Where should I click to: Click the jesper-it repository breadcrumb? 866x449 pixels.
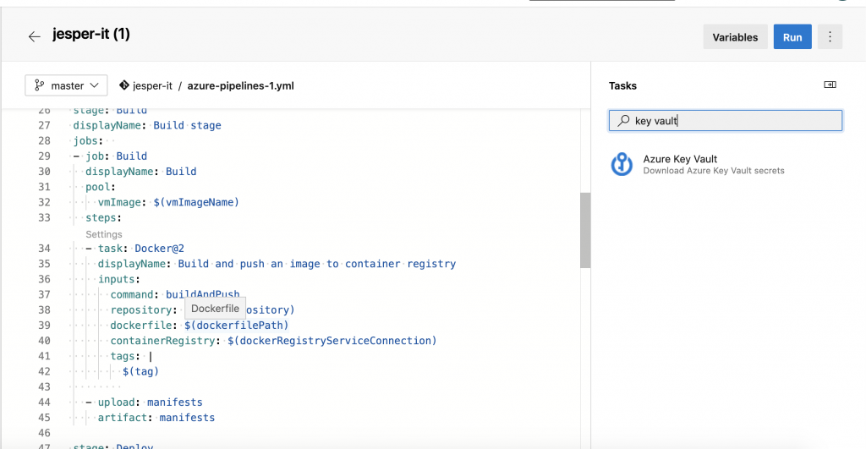152,85
